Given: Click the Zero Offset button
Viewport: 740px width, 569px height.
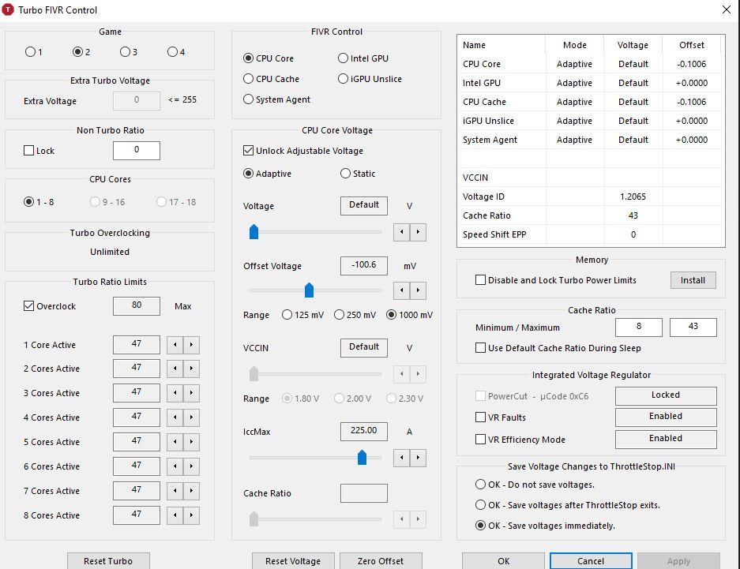Looking at the screenshot, I should click(381, 561).
